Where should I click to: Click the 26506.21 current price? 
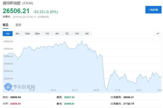point(16,11)
